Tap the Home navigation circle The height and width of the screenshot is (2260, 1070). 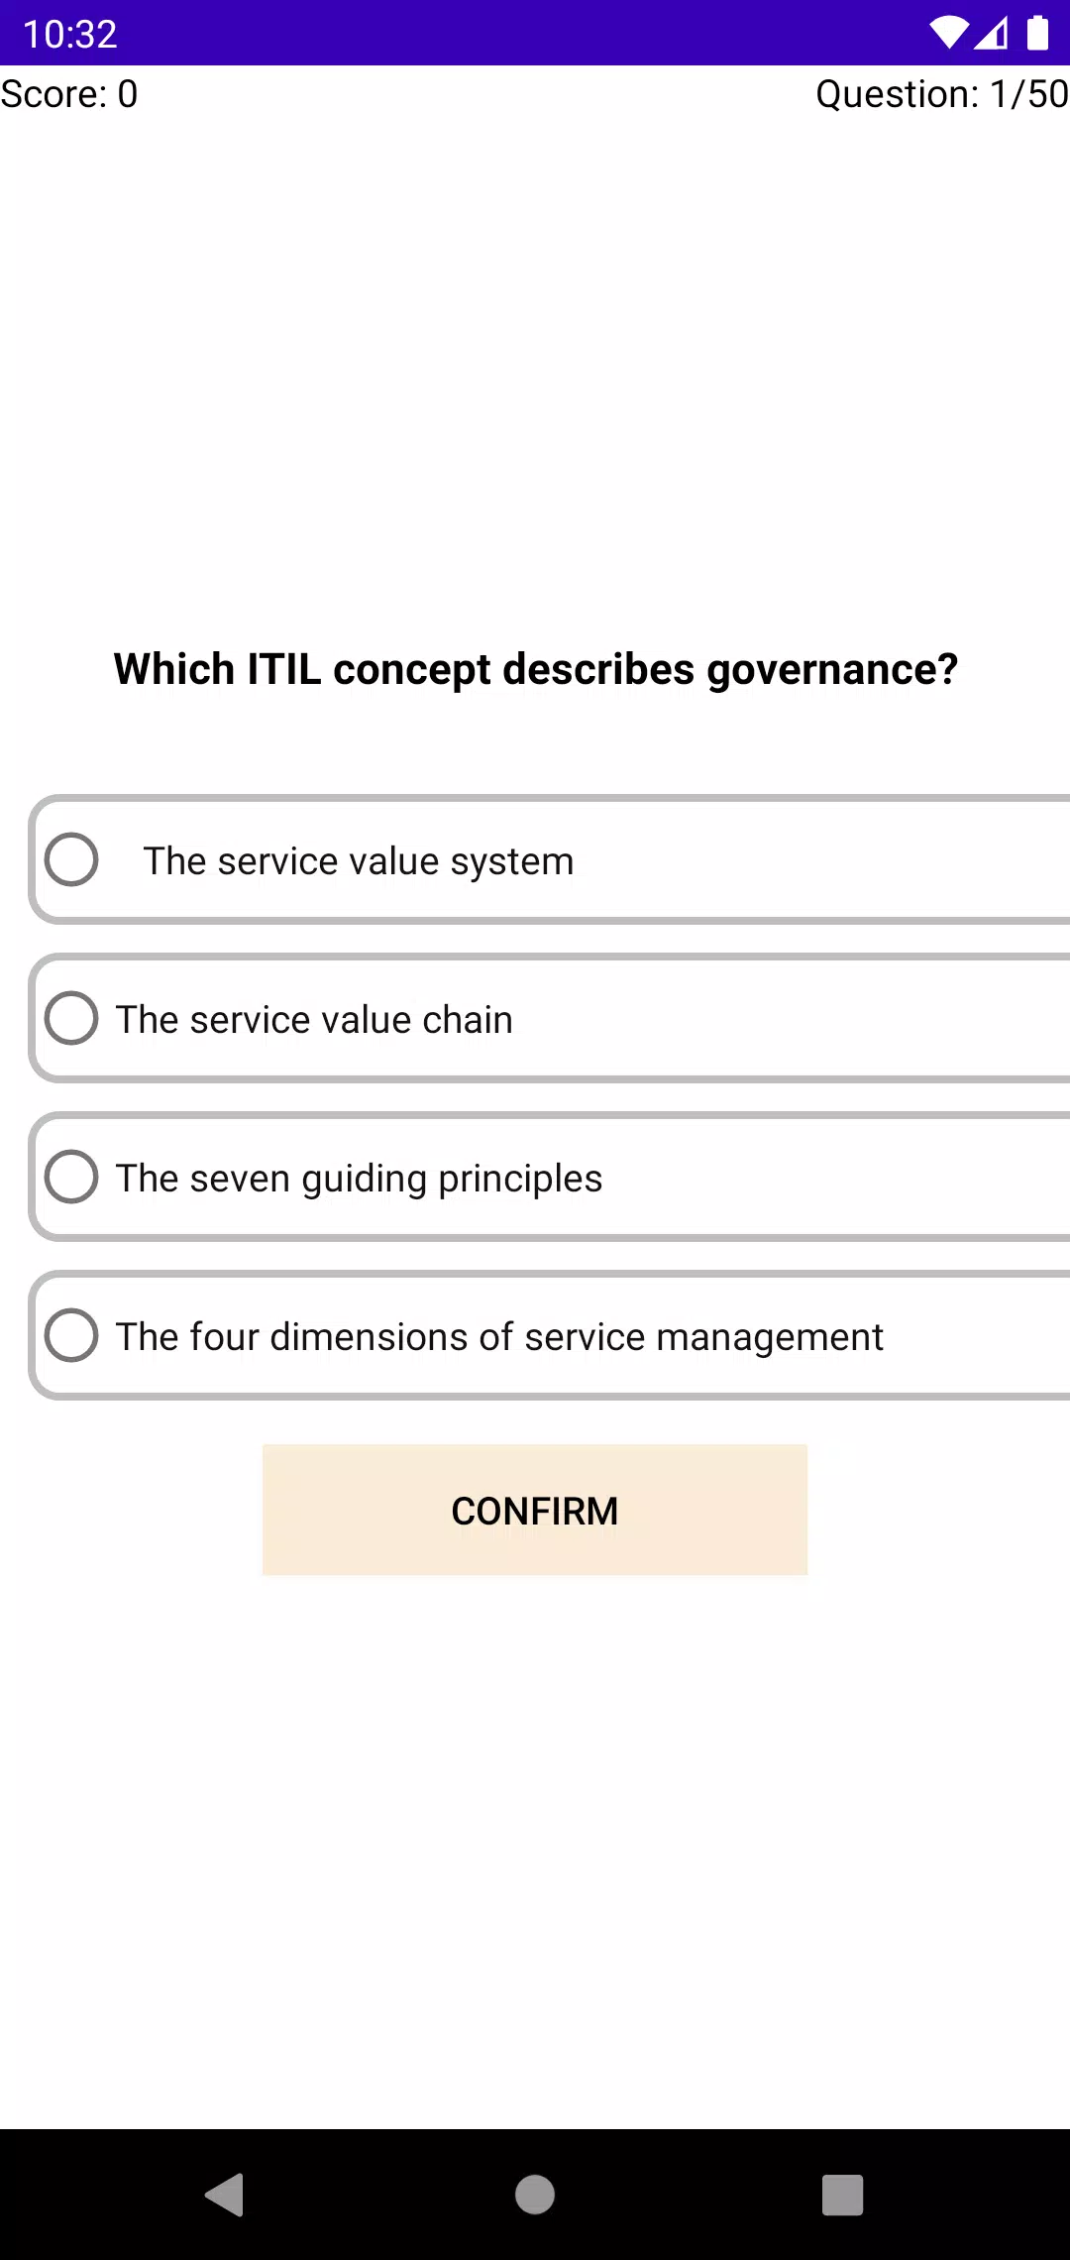pos(534,2193)
